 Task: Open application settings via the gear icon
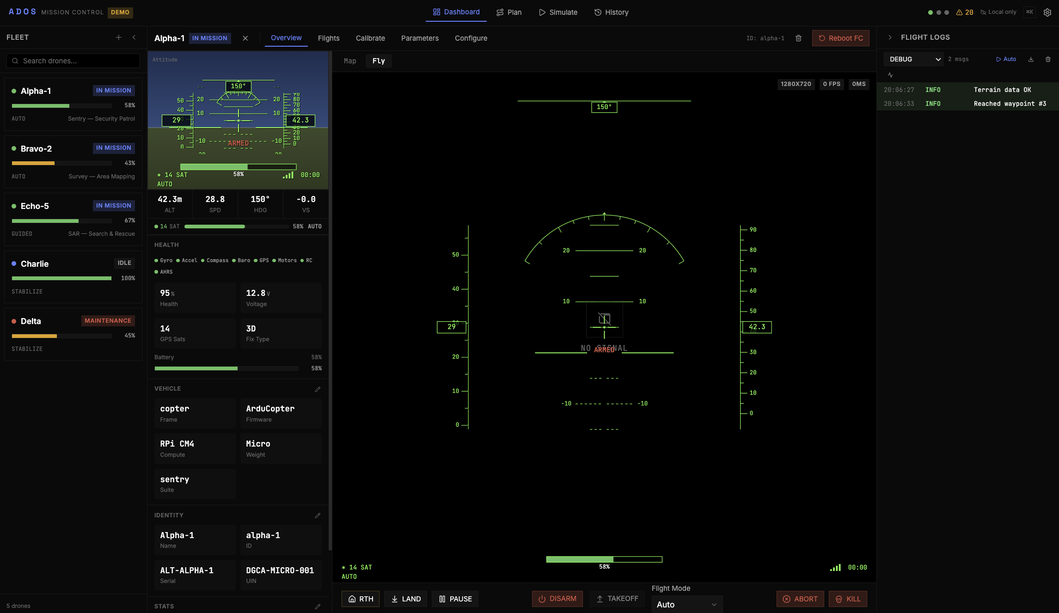1047,12
